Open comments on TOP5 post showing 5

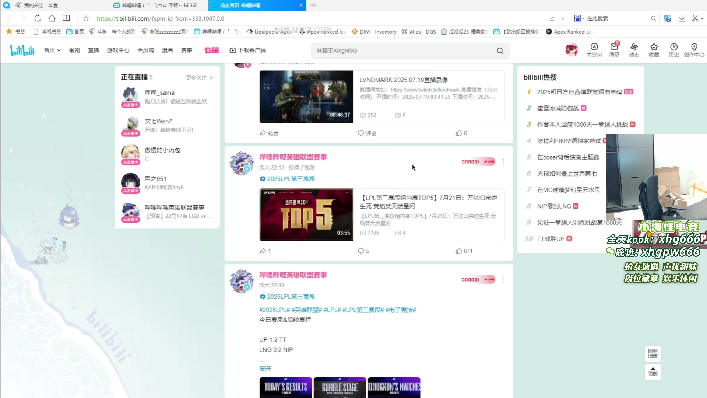(363, 251)
